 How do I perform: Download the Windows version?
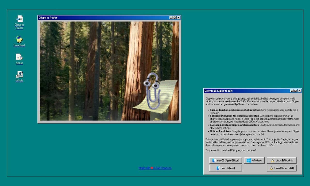coord(254,160)
